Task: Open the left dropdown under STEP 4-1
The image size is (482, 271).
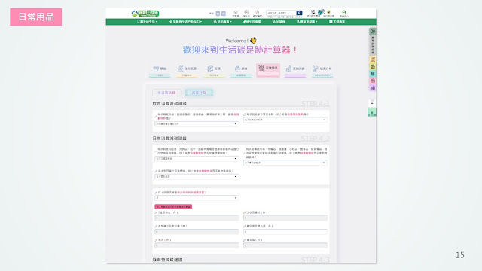Action: [x=197, y=123]
